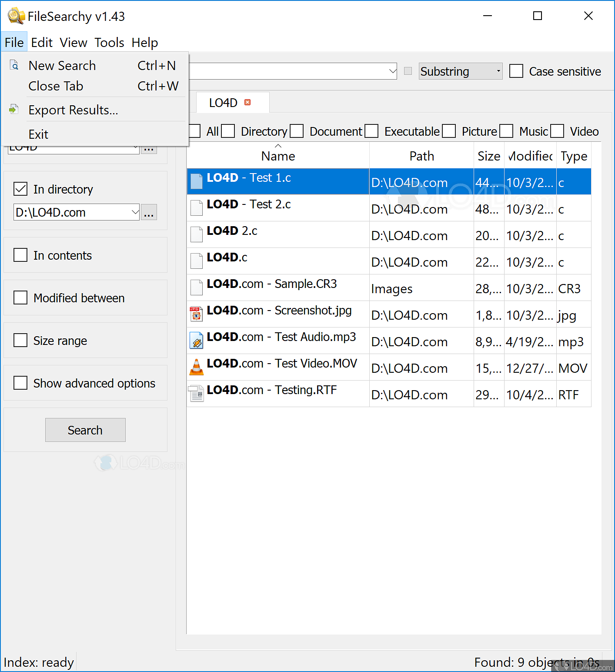The width and height of the screenshot is (615, 672).
Task: Click the Search button
Action: (x=85, y=430)
